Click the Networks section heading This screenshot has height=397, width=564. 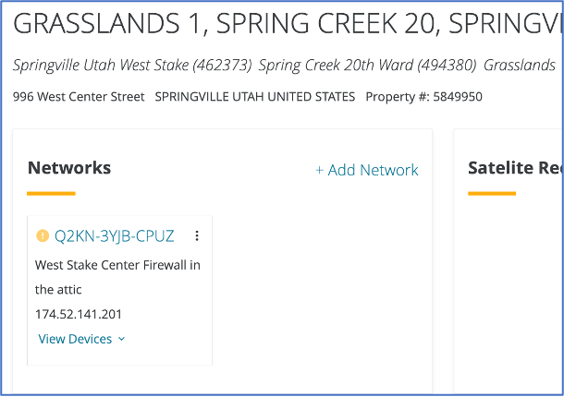(69, 167)
